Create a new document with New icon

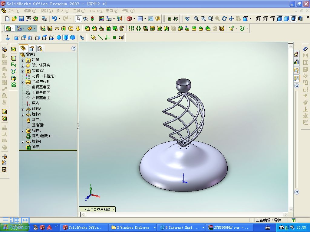coord(7,19)
